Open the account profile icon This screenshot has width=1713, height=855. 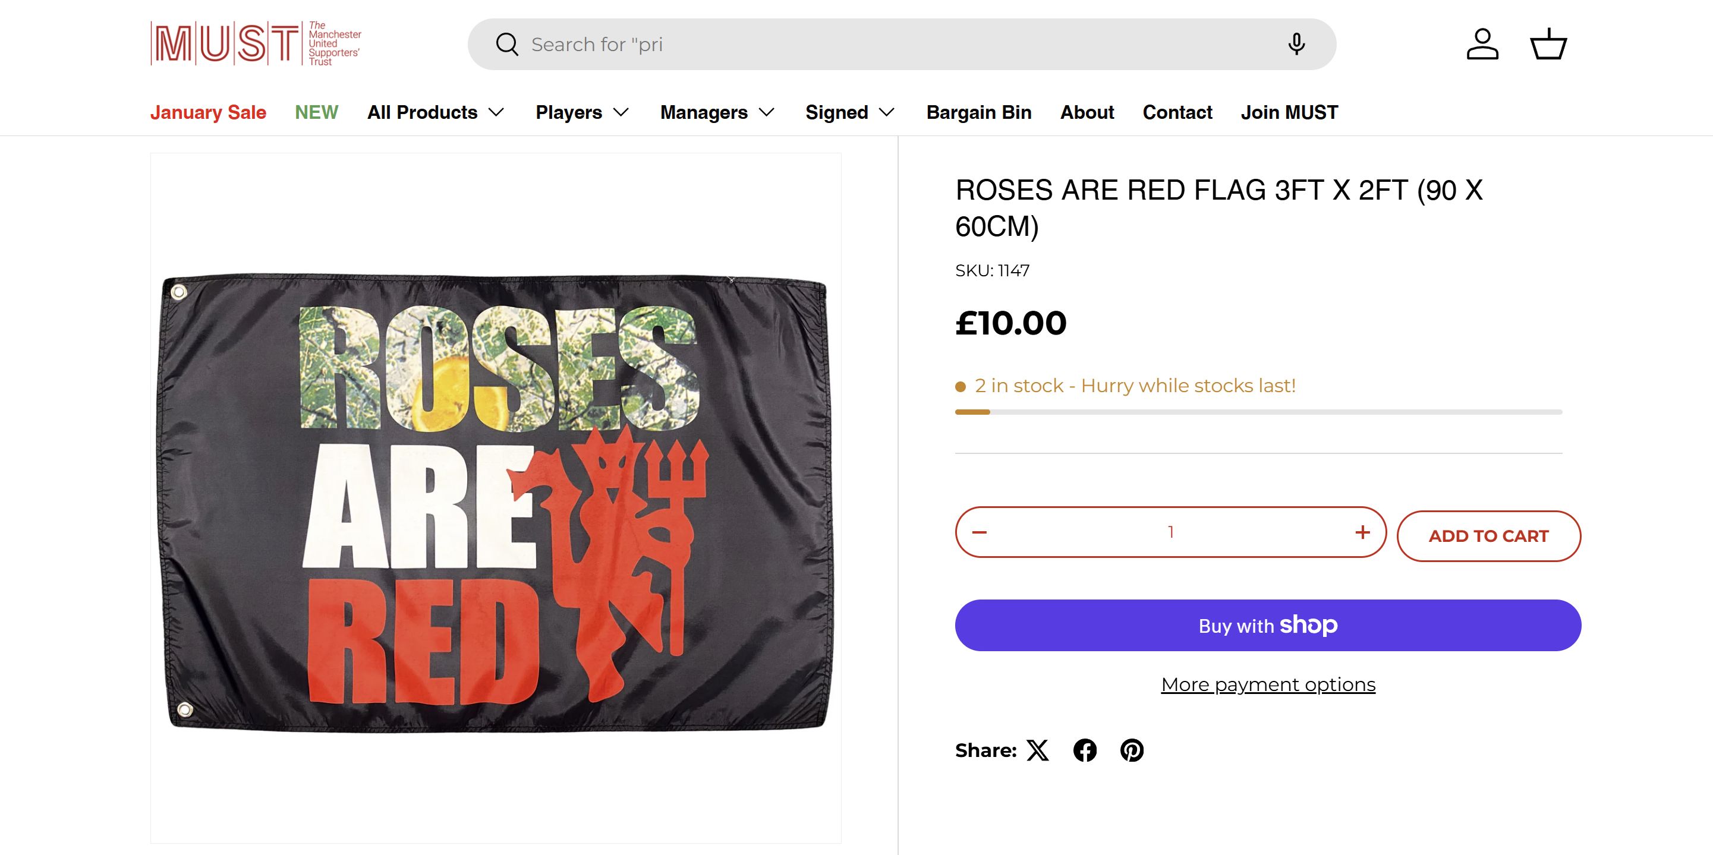(1482, 45)
